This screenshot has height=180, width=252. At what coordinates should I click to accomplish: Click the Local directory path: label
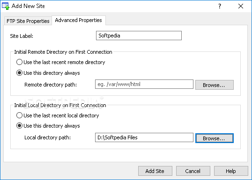[48, 137]
